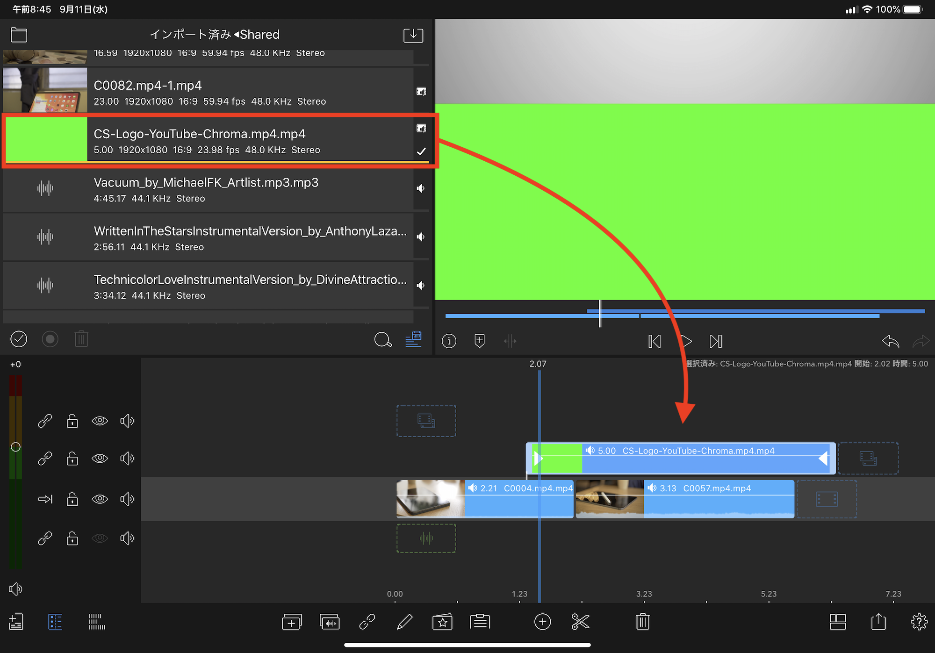Viewport: 935px width, 653px height.
Task: Click the pencil edit tool icon
Action: click(404, 622)
